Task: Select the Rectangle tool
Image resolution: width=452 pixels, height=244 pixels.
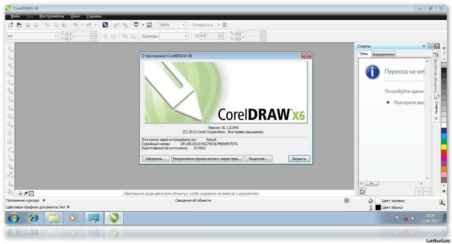Action: point(10,99)
